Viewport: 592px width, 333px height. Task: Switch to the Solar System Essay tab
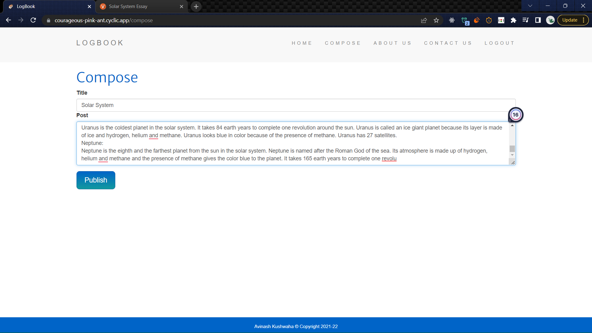pos(136,6)
